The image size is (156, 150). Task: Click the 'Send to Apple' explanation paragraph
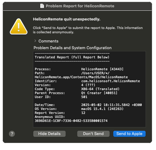pos(88,30)
